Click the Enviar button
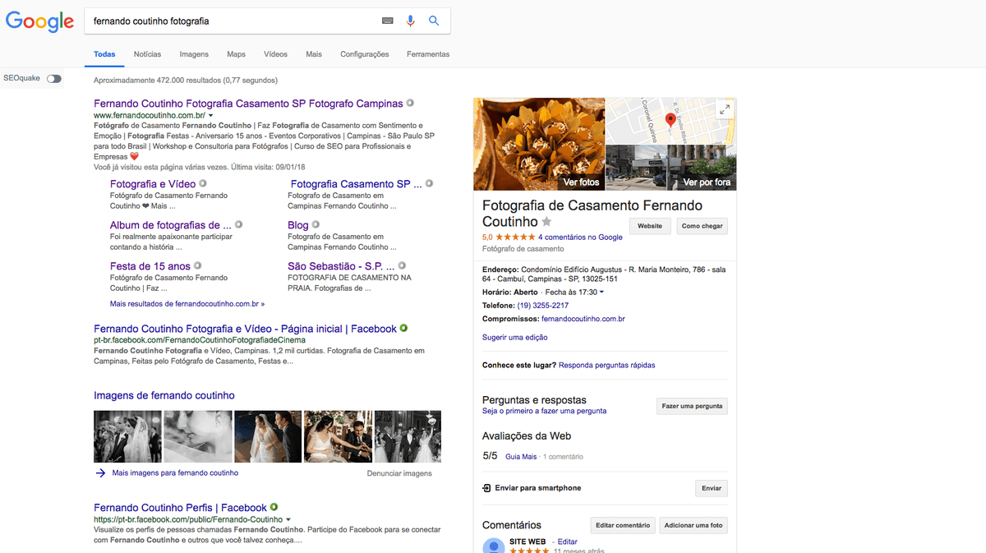The width and height of the screenshot is (986, 553). coord(712,488)
